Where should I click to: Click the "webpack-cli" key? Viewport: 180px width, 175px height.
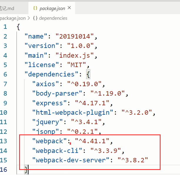point(57,151)
